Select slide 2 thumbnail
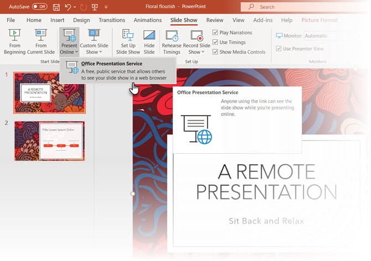The width and height of the screenshot is (371, 261). pos(49,141)
